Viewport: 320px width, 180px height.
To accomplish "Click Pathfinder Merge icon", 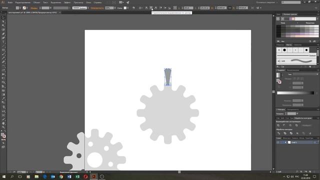I will (x=291, y=133).
